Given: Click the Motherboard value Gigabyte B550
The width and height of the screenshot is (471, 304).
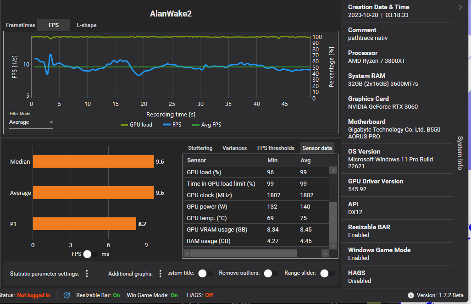Looking at the screenshot, I should point(394,133).
